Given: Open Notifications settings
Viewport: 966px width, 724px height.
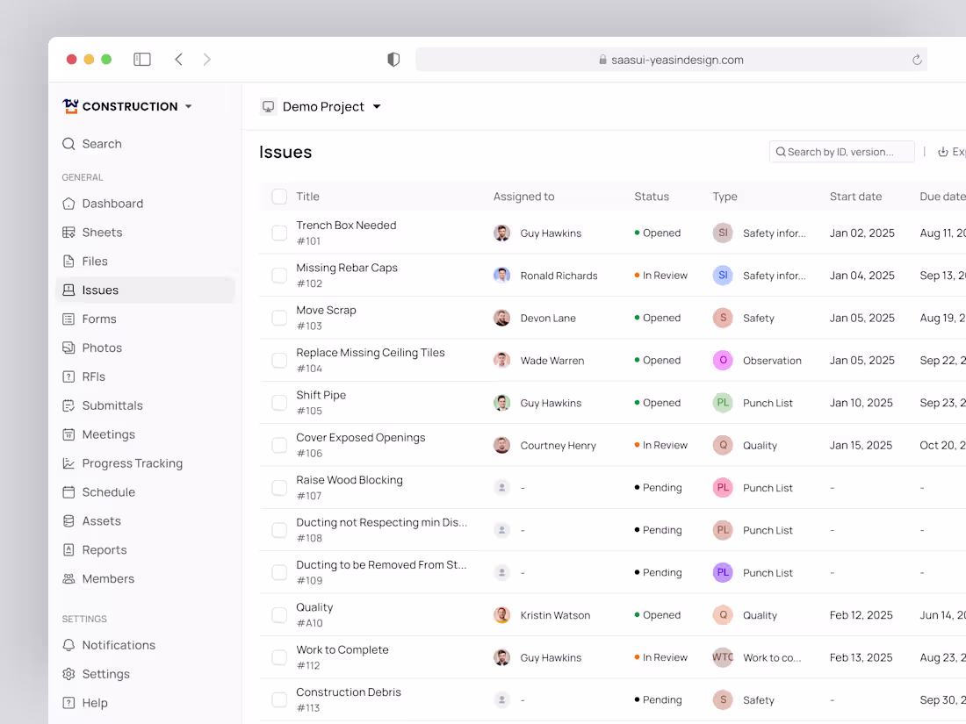Looking at the screenshot, I should 118,644.
